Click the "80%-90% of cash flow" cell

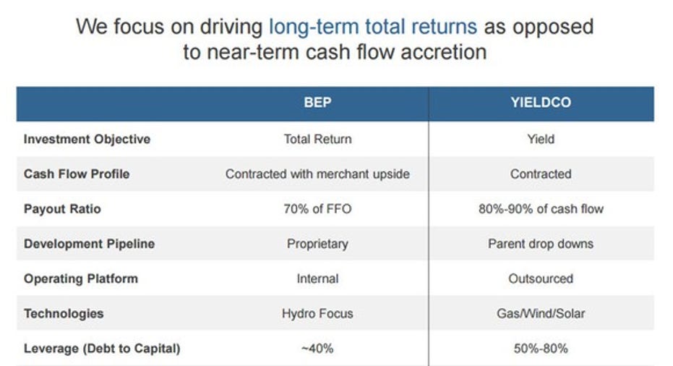pyautogui.click(x=541, y=209)
